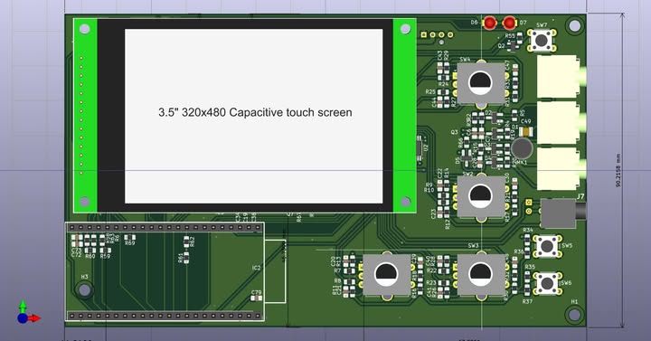Select the C49 tantalum capacitor
This screenshot has width=651, height=341.
(526, 132)
